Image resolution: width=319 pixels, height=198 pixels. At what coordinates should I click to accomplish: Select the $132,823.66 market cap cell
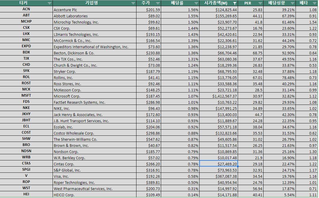tap(219, 132)
